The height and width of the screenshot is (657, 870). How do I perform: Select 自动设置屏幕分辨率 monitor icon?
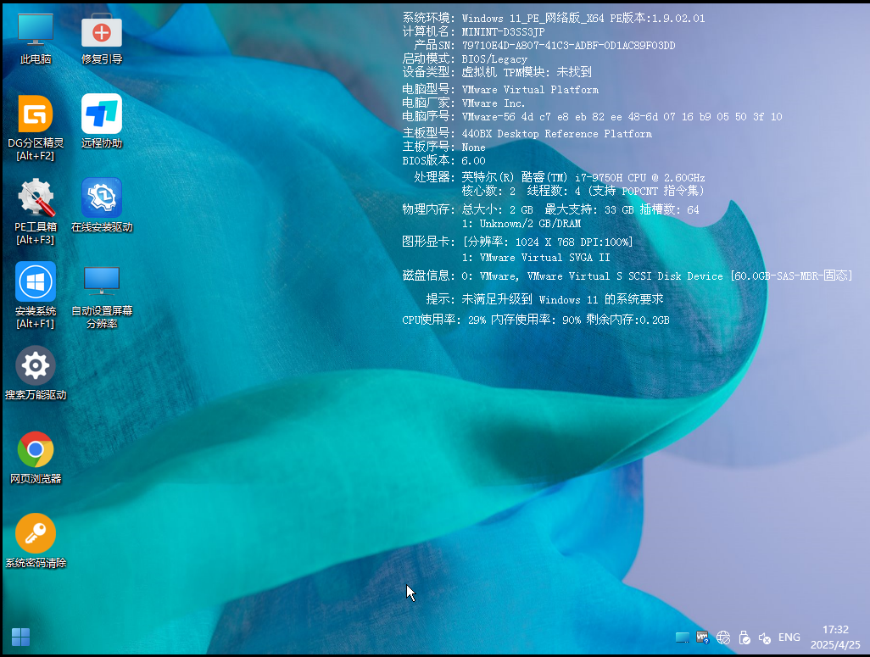pyautogui.click(x=102, y=296)
